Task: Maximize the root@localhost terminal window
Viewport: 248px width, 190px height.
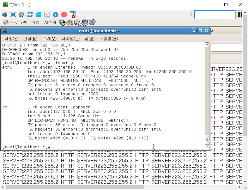Action: pos(200,31)
